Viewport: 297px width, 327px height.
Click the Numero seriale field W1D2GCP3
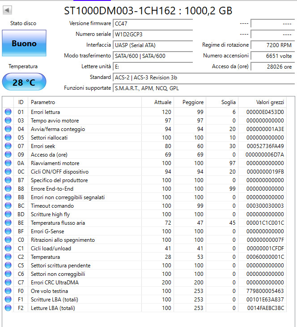153,34
